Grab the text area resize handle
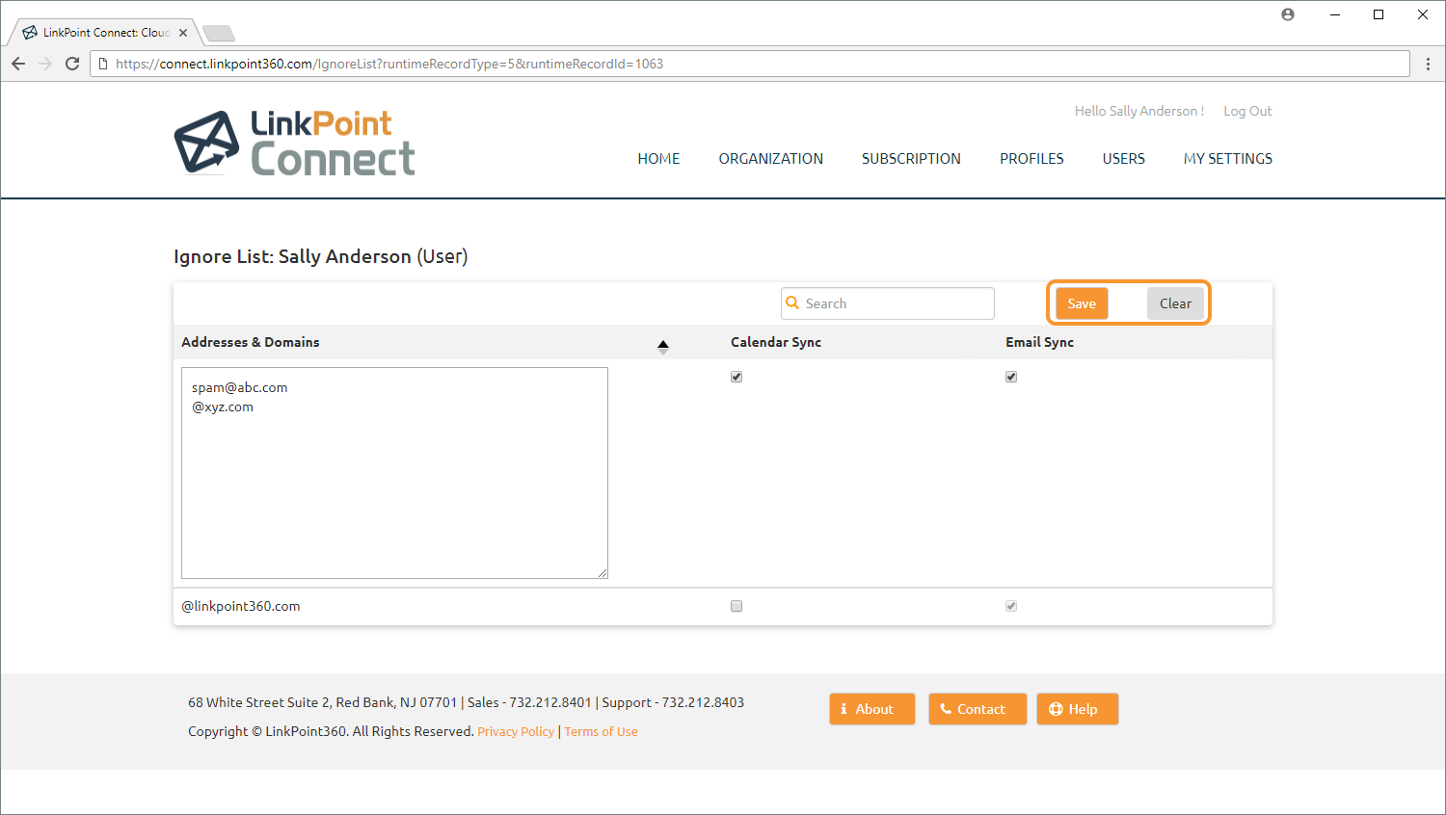Image resolution: width=1446 pixels, height=815 pixels. [x=602, y=573]
